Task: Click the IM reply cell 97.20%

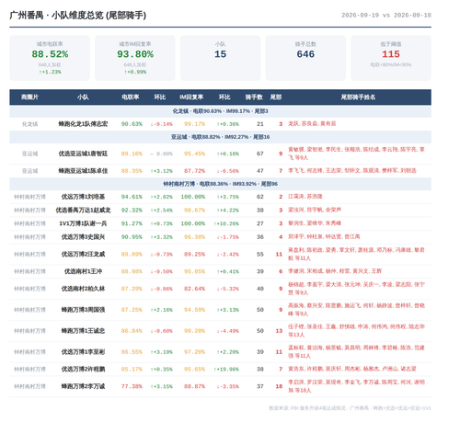Action: pos(194,352)
